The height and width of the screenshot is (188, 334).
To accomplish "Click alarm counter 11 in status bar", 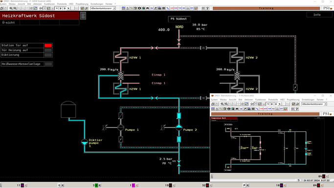I will pos(19,186).
